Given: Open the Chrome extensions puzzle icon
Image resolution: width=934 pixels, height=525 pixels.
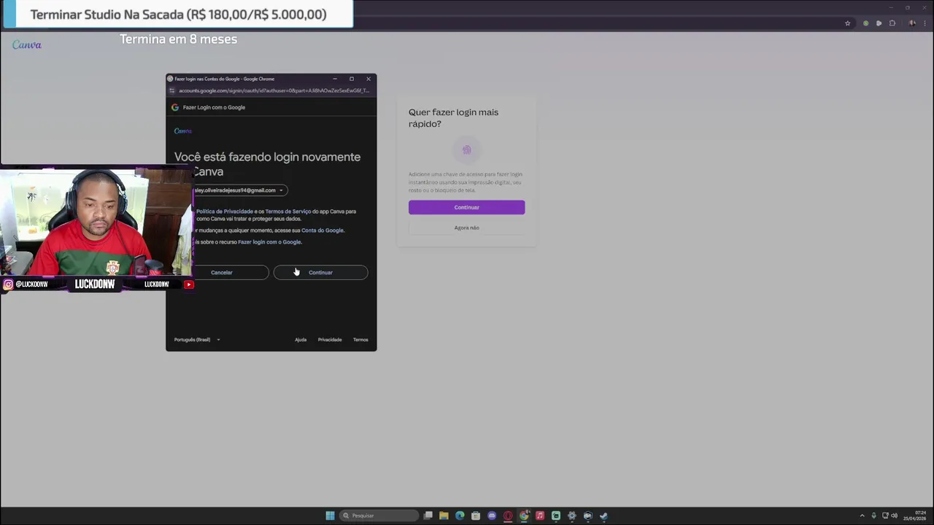Looking at the screenshot, I should click(892, 23).
